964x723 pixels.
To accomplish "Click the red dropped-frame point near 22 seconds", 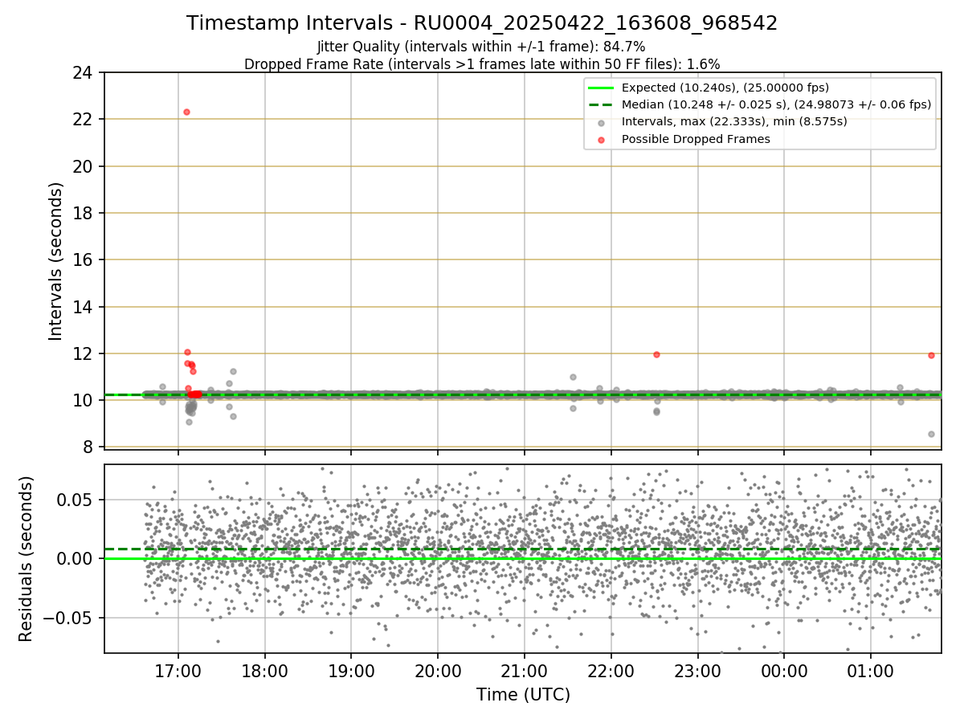I will pyautogui.click(x=186, y=112).
